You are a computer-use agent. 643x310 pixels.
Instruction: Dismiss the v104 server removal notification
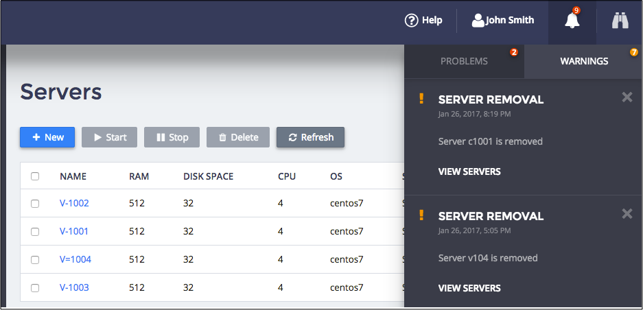pos(627,214)
